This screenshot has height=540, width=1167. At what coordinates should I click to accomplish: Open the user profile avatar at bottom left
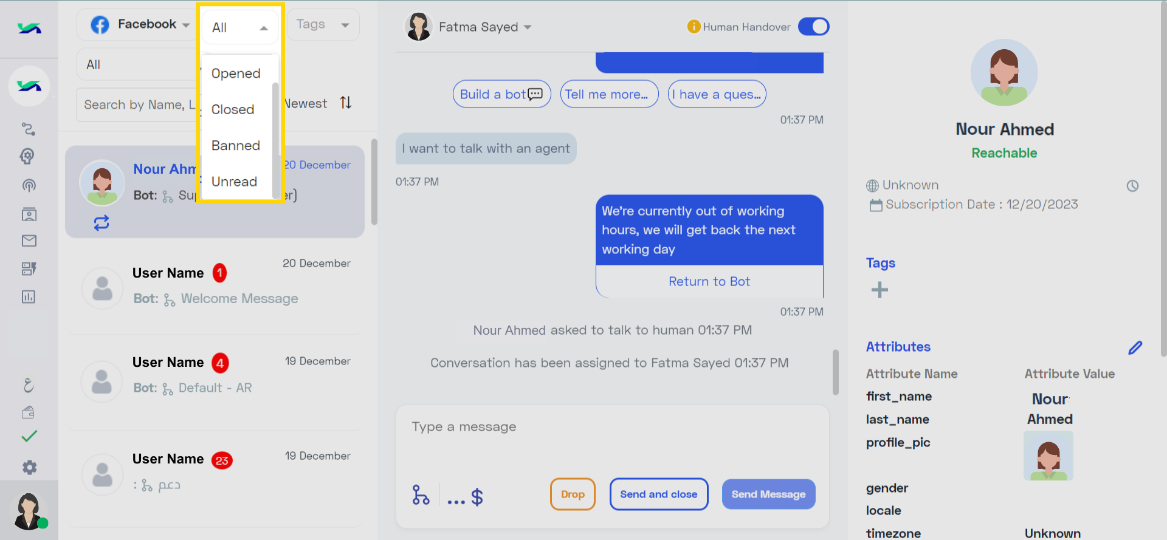click(x=29, y=511)
